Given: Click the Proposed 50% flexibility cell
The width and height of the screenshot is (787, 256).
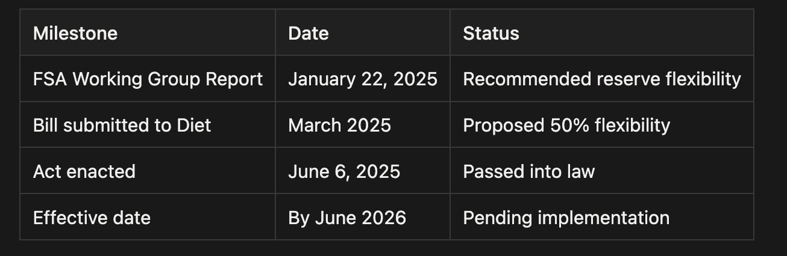Looking at the screenshot, I should pos(566,125).
